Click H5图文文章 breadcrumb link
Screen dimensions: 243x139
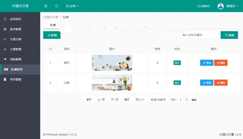point(51,17)
